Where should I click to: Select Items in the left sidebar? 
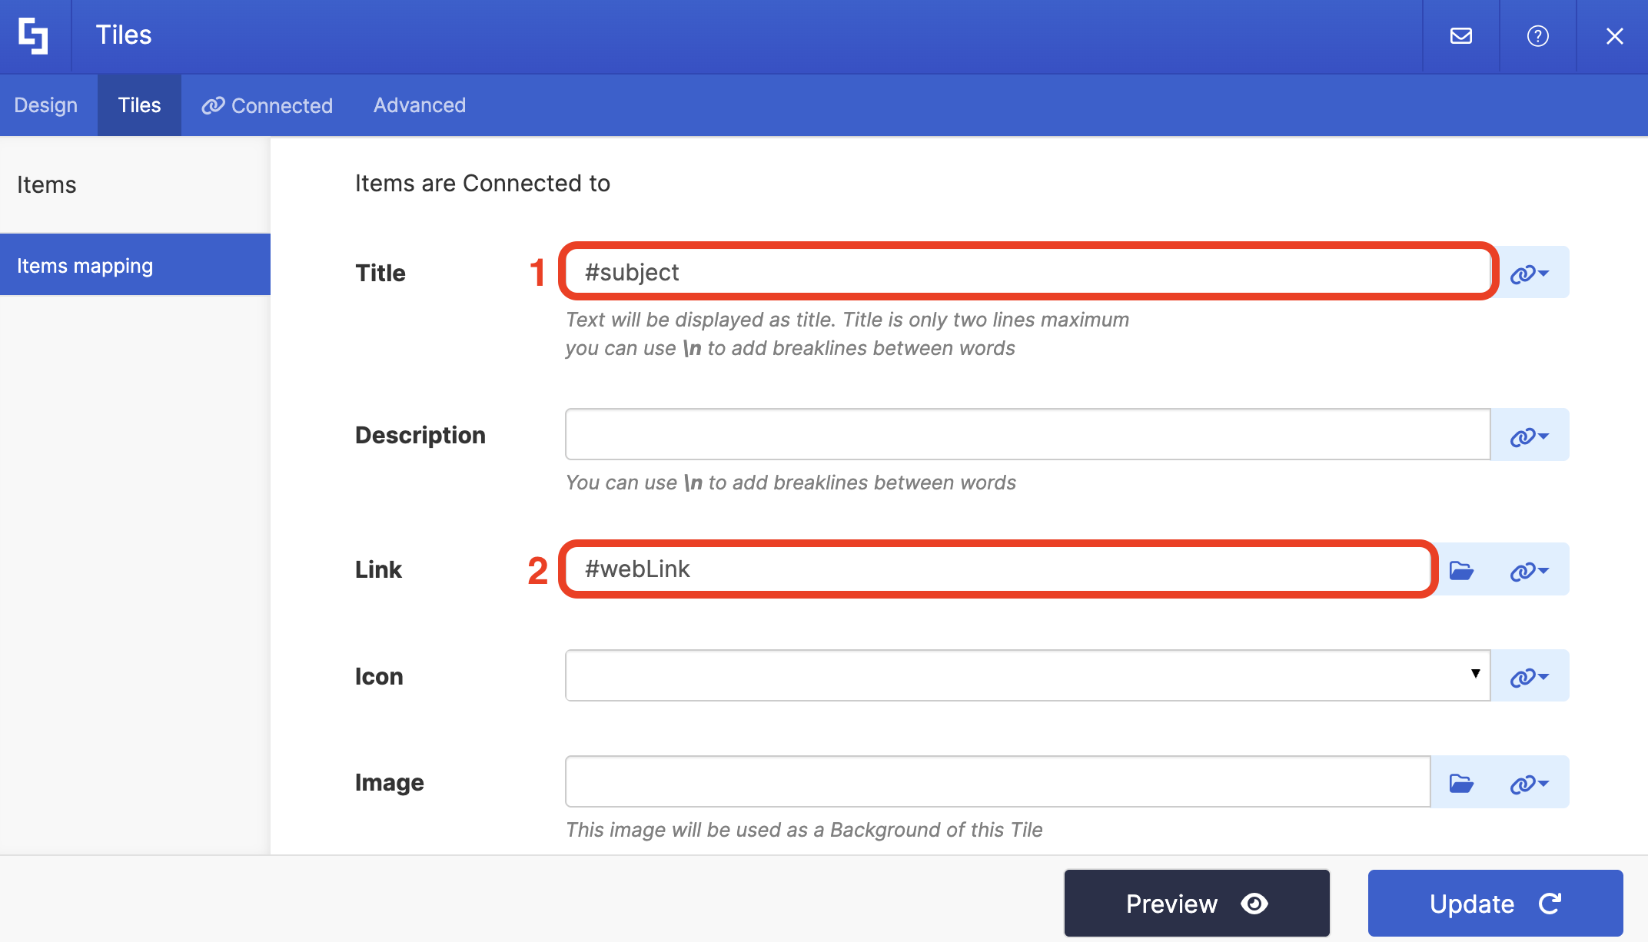[135, 185]
